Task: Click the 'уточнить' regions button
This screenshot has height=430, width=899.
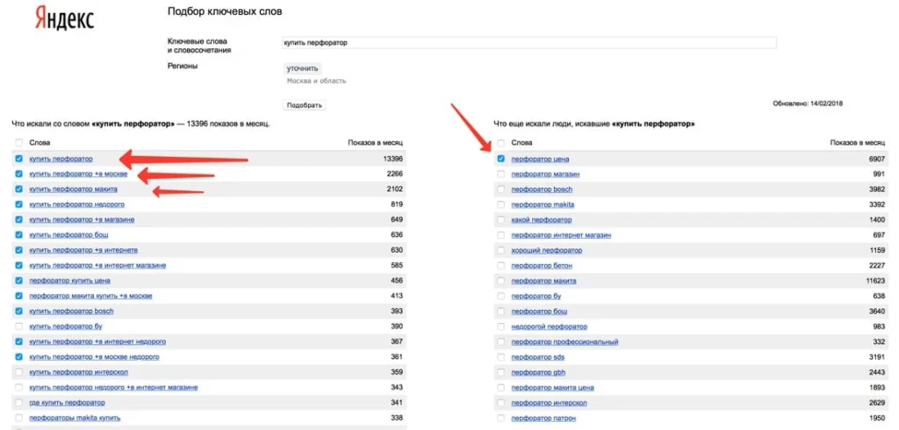Action: 302,68
